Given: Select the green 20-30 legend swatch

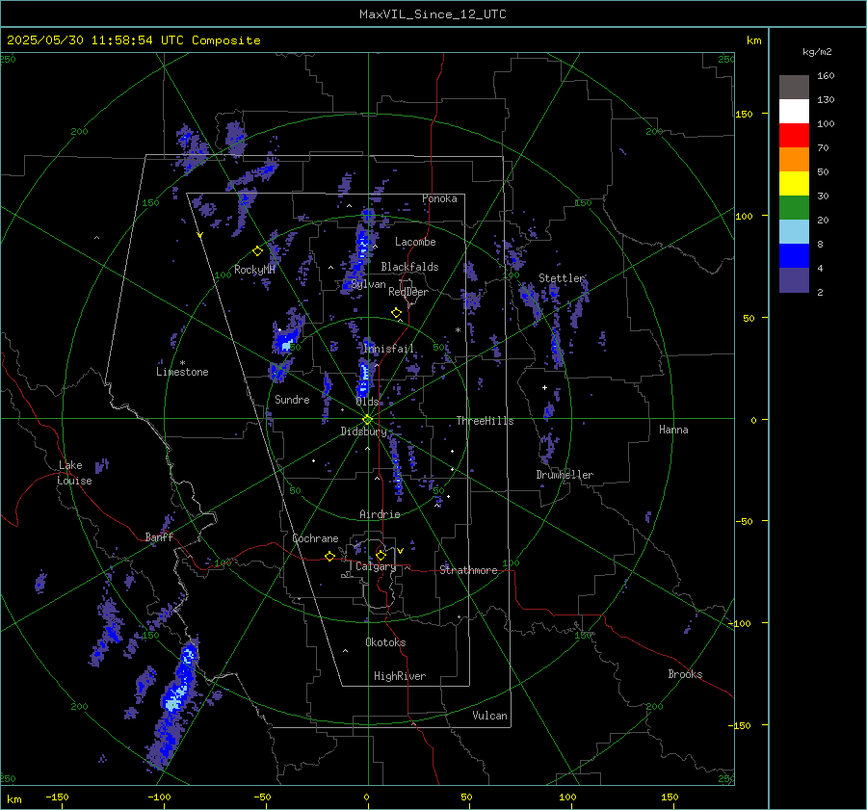Looking at the screenshot, I should (794, 208).
